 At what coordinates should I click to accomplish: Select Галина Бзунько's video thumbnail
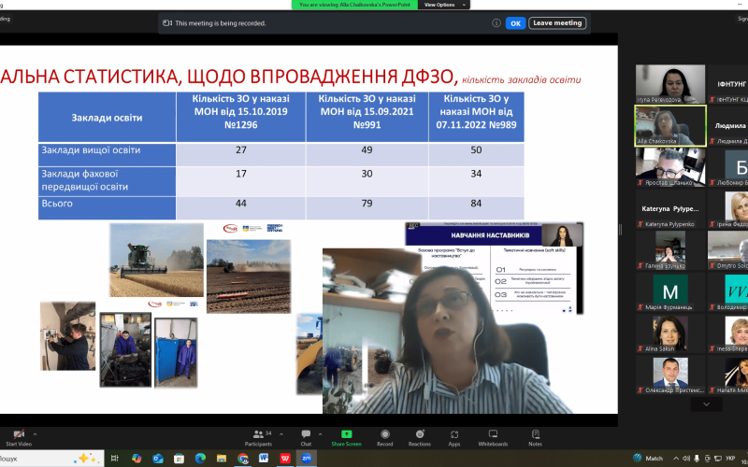(670, 250)
